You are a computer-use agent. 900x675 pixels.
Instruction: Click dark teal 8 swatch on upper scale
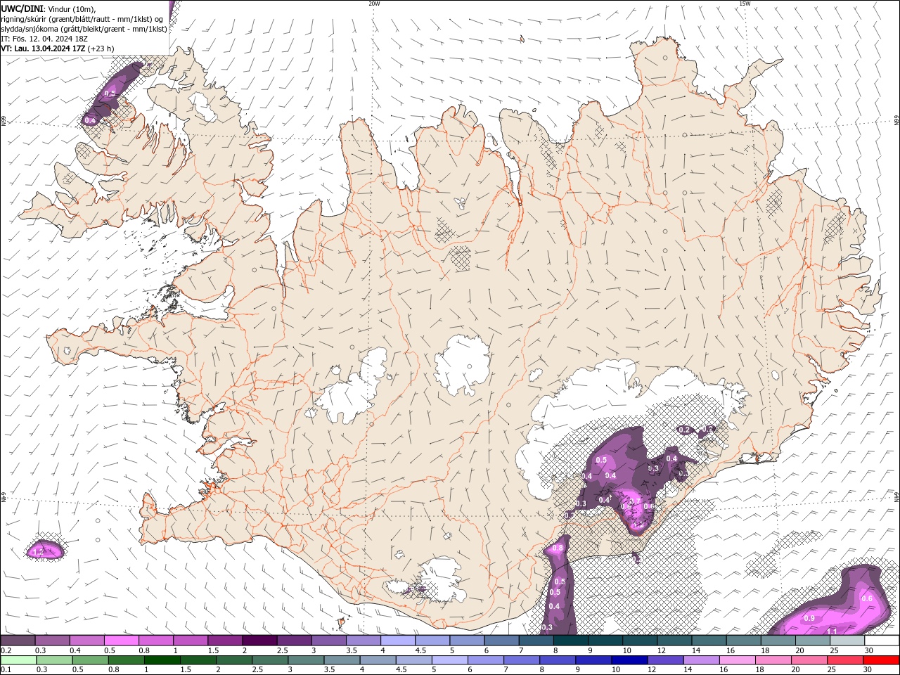570,641
